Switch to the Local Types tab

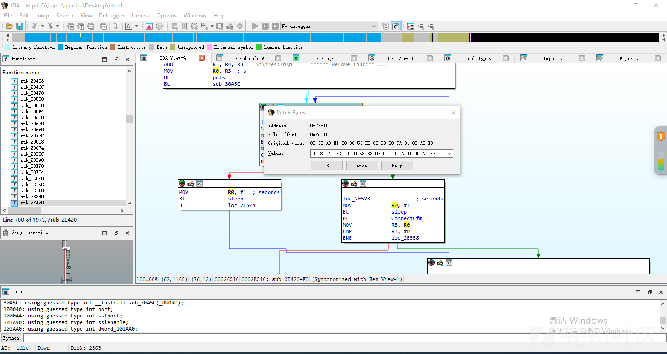tap(476, 58)
